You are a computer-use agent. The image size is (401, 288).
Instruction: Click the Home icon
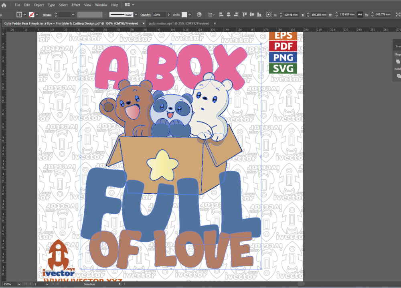click(4, 5)
